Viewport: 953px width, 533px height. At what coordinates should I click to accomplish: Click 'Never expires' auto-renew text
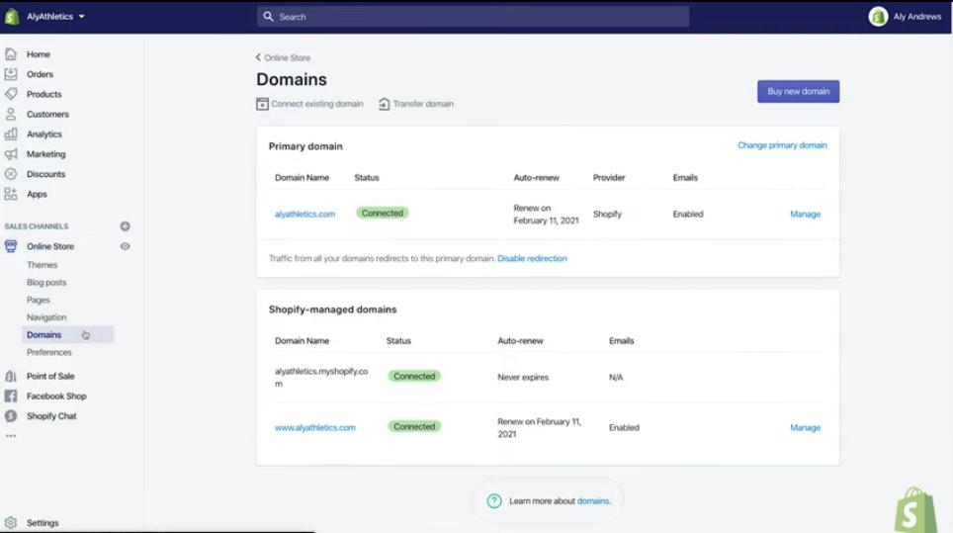(x=523, y=378)
